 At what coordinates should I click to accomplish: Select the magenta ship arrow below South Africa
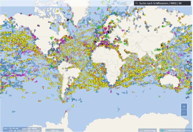111,91
